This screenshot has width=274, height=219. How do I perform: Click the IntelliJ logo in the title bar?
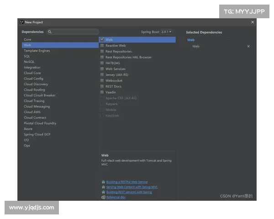coord(21,22)
